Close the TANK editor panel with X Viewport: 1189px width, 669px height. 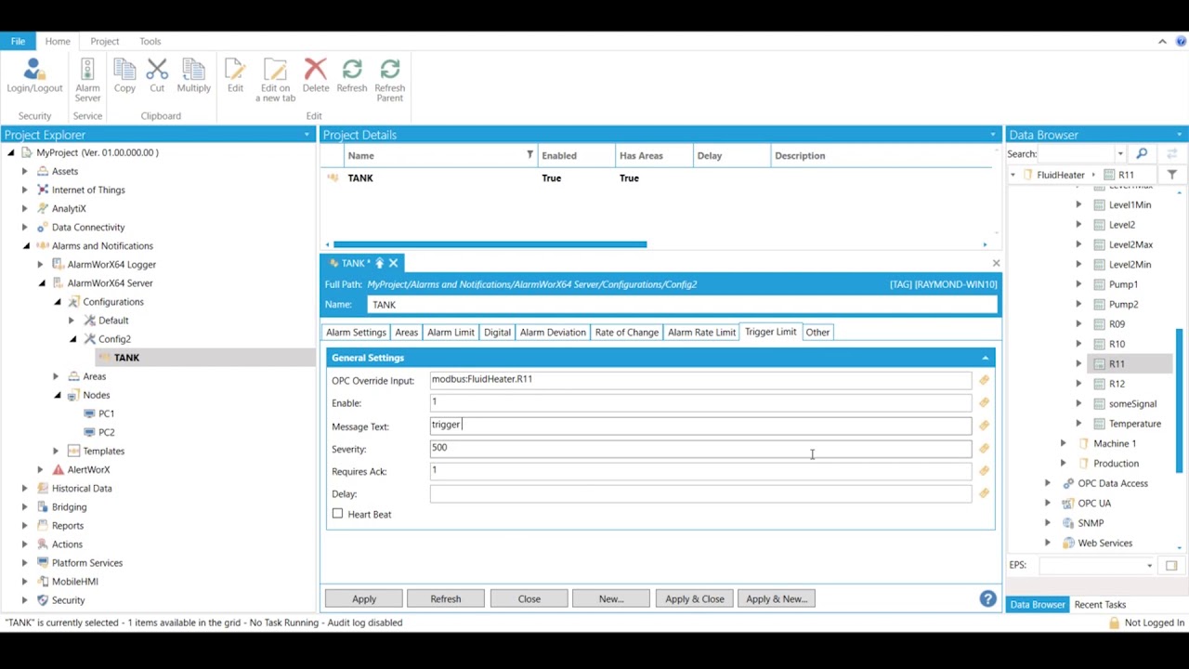click(996, 263)
